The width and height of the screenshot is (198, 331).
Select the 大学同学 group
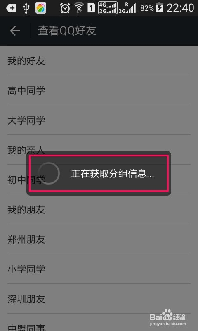(99, 120)
